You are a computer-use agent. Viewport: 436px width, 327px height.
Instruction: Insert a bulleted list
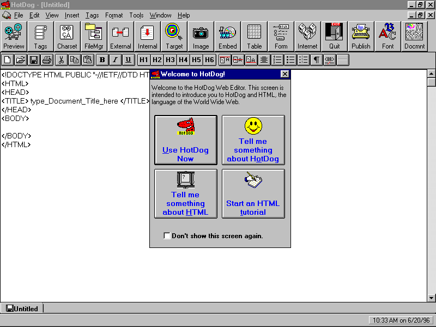(x=290, y=60)
